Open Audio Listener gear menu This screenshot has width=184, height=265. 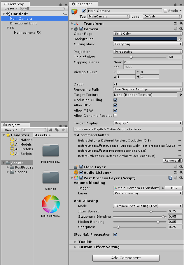(181, 172)
